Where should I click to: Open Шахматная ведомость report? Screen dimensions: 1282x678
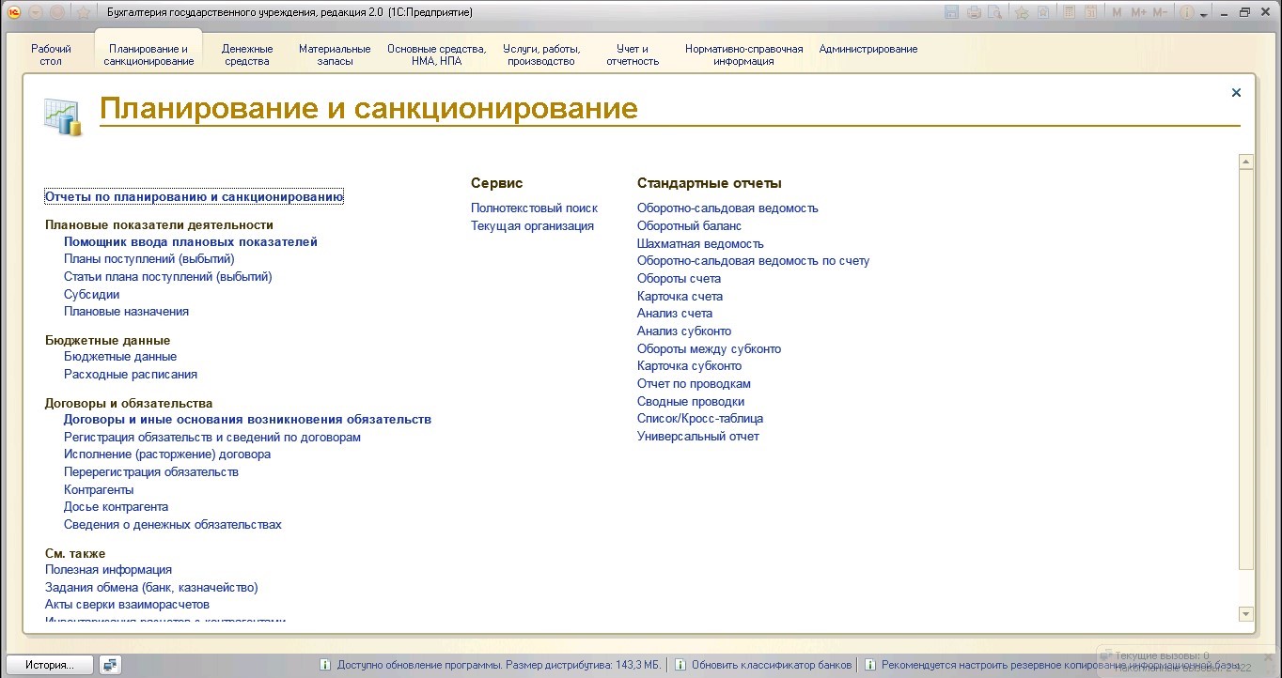[x=700, y=243]
